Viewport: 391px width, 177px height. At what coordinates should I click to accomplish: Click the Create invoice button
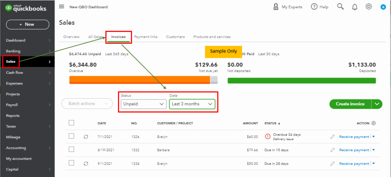(351, 104)
